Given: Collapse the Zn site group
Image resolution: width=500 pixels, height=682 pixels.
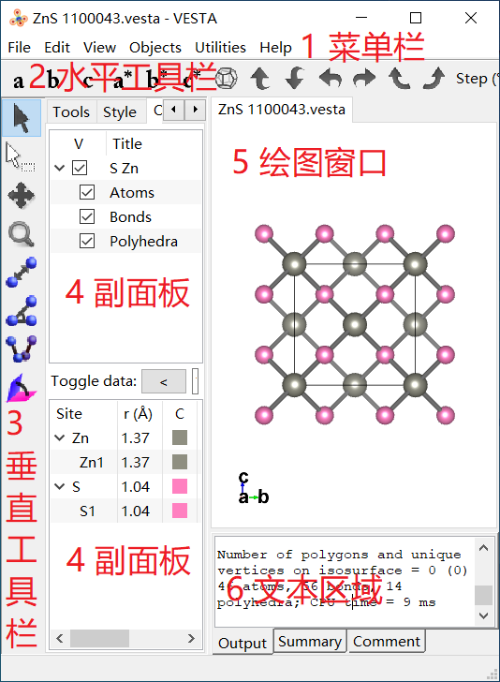Looking at the screenshot, I should click(60, 437).
